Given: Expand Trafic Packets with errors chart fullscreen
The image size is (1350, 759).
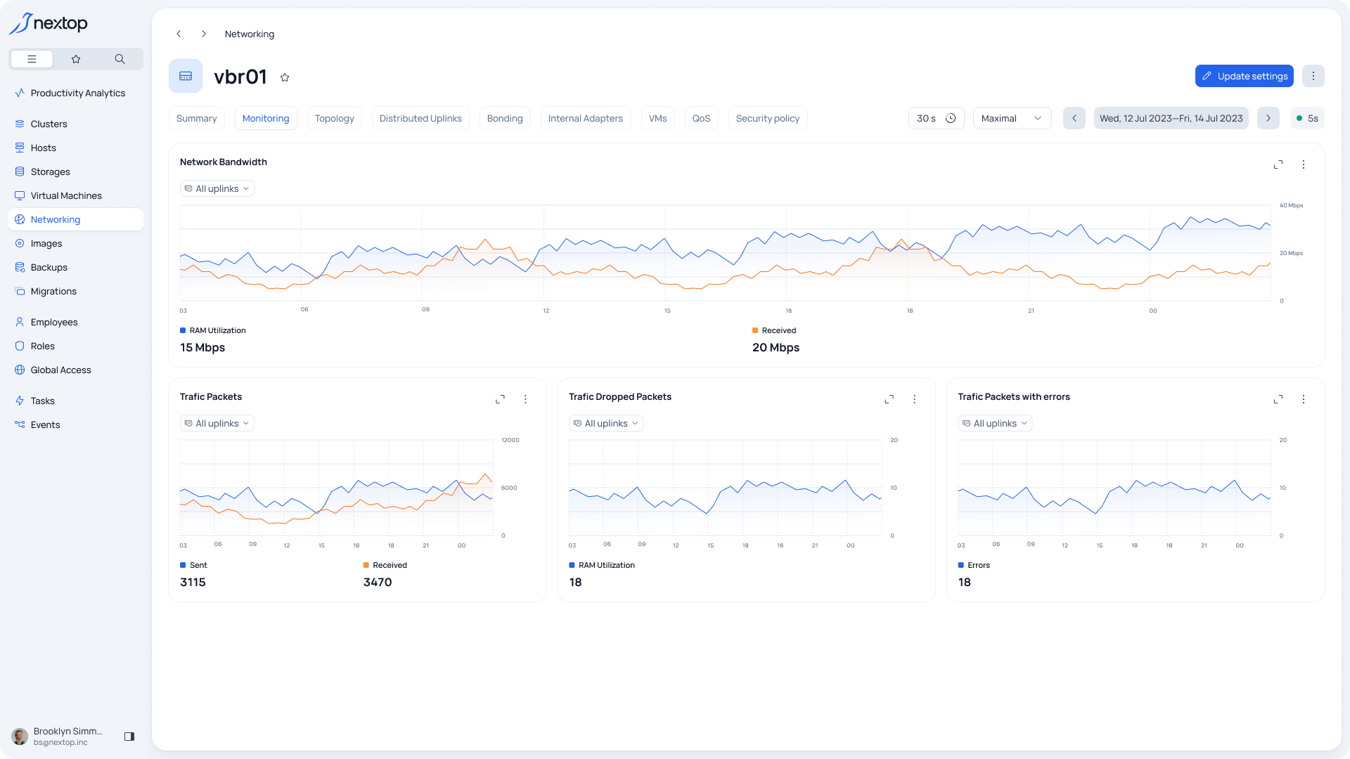Looking at the screenshot, I should (x=1278, y=399).
